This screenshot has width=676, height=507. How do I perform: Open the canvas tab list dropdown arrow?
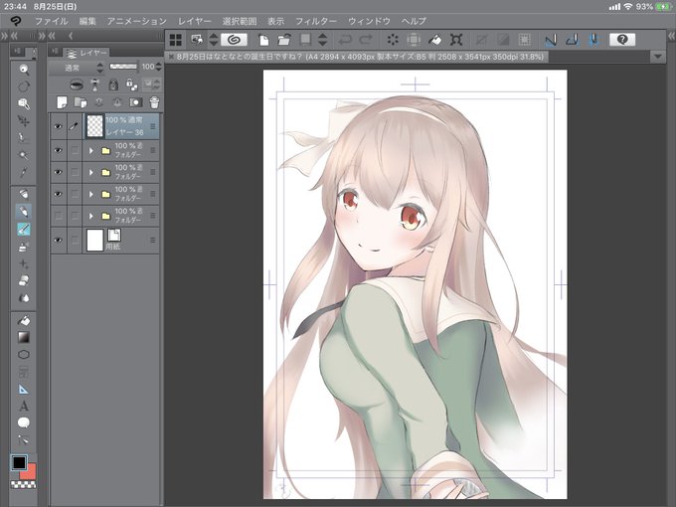pyautogui.click(x=657, y=57)
